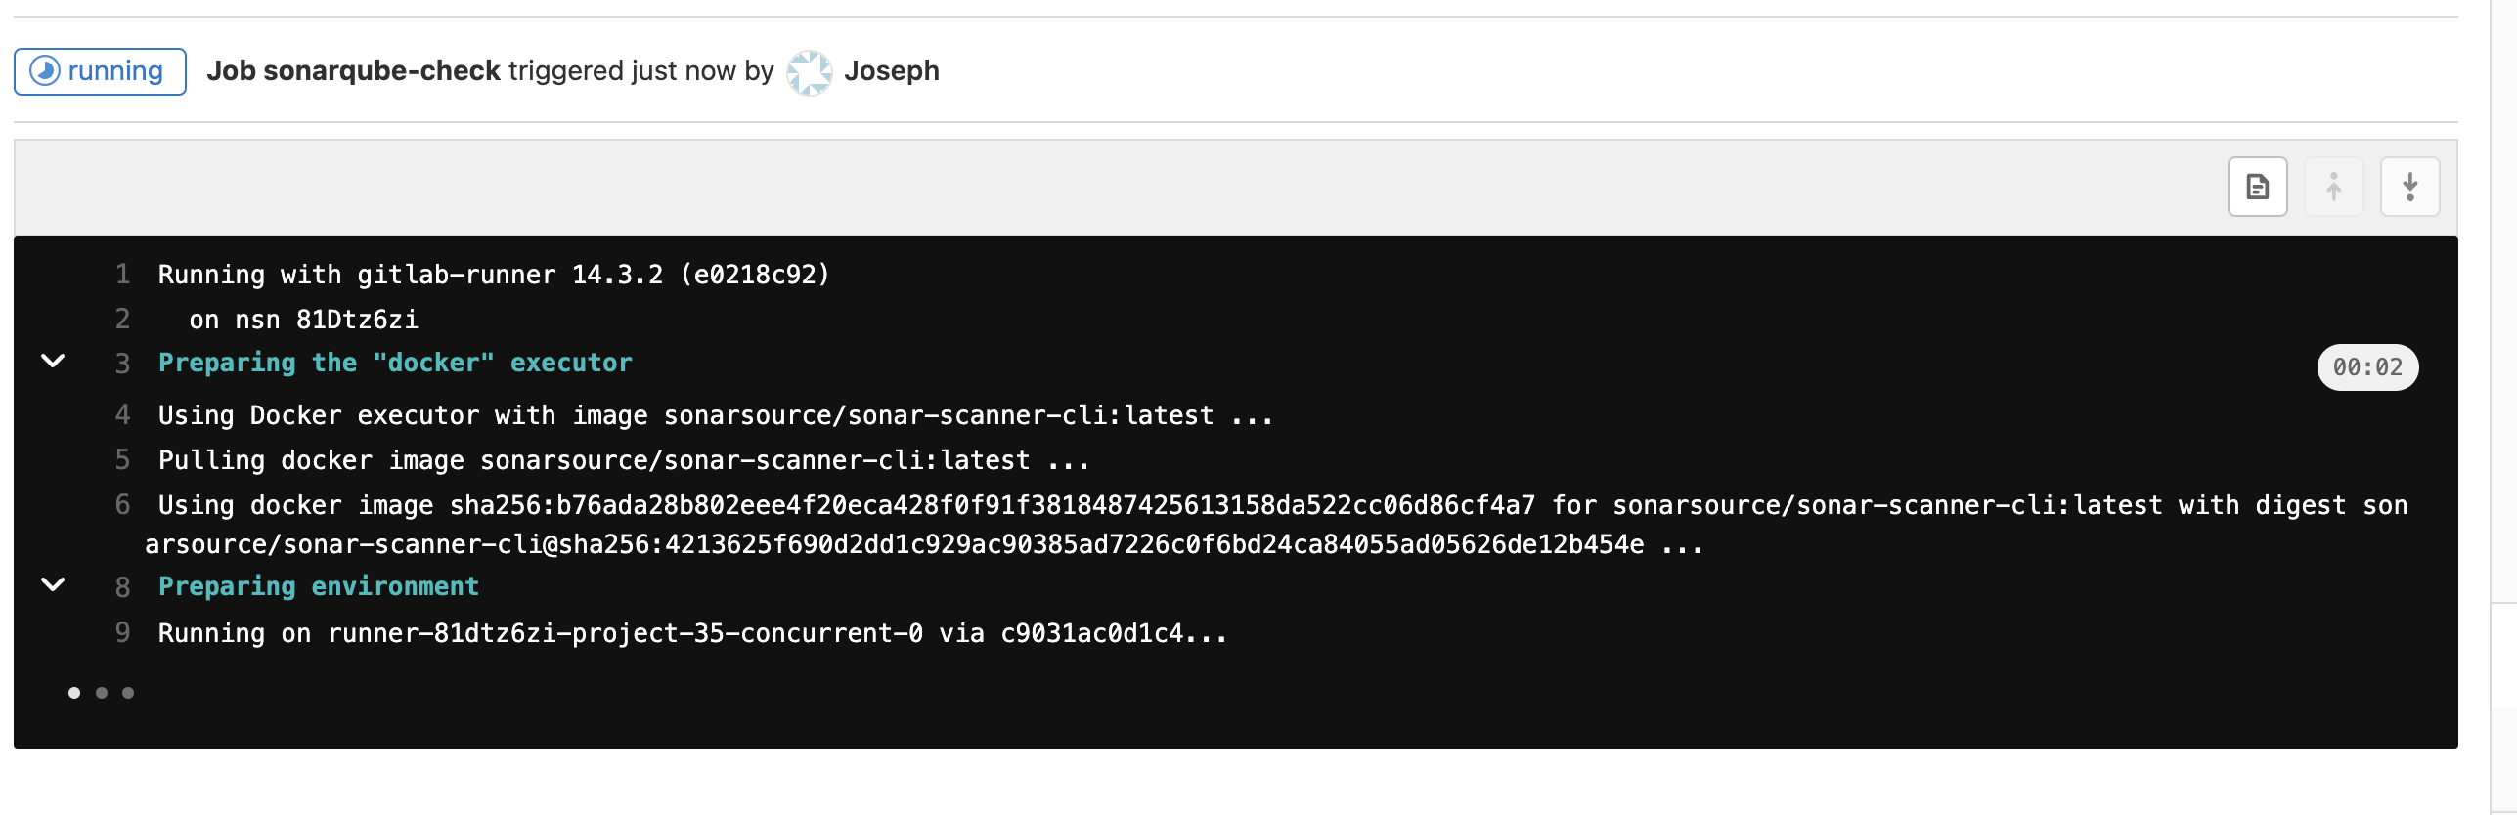Open the complete raw job log

[2257, 187]
